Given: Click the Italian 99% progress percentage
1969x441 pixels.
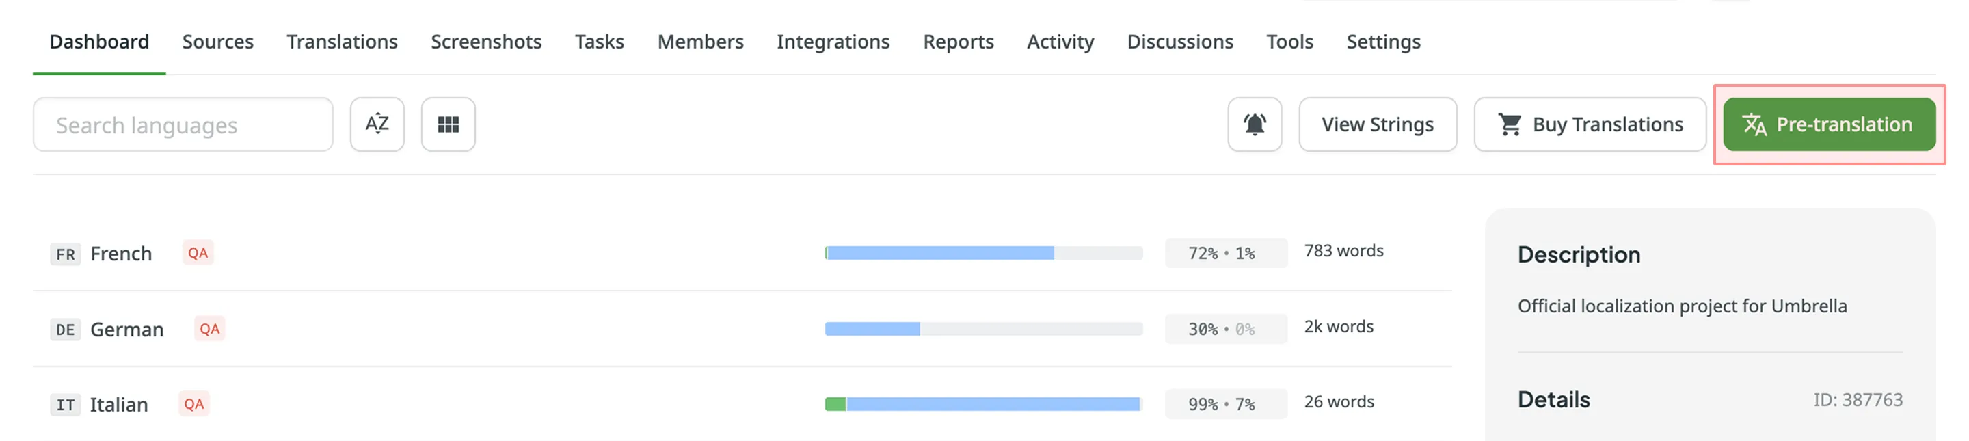Looking at the screenshot, I should 1203,404.
